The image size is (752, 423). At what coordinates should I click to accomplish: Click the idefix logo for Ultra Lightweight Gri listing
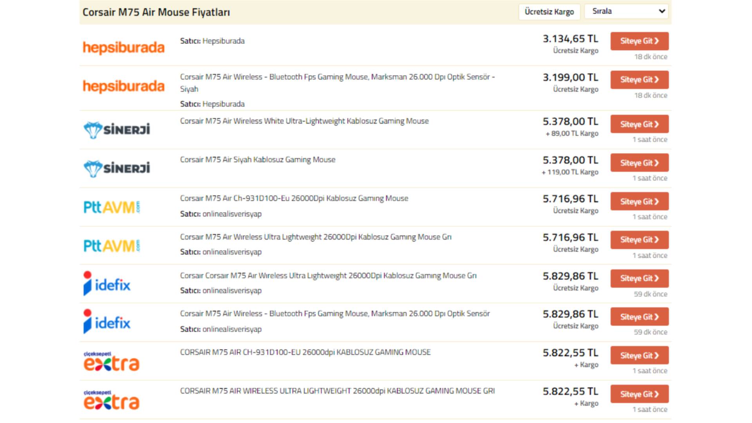point(107,284)
